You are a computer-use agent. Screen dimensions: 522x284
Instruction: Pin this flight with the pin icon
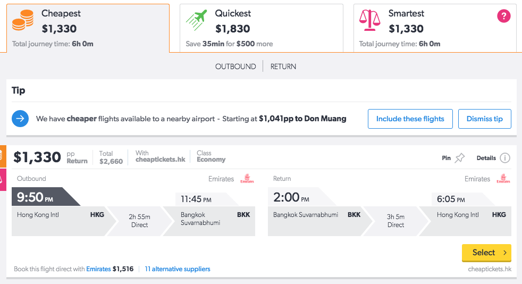point(460,158)
